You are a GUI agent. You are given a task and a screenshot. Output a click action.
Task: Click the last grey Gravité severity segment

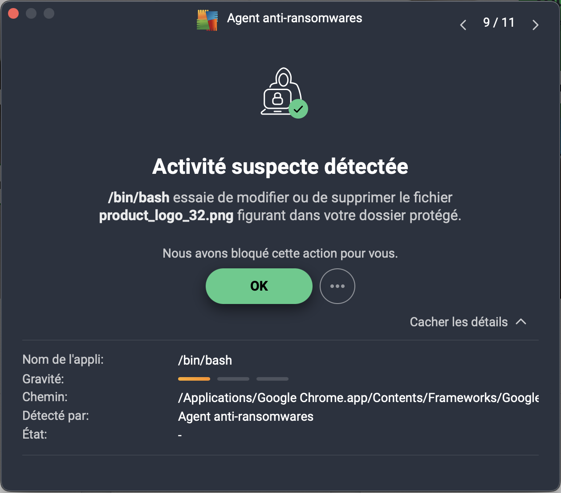(272, 379)
